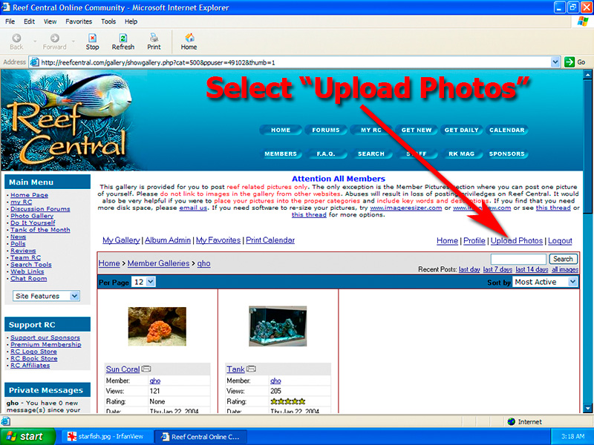
Task: Click the SPONSORS navigation button
Action: (507, 154)
